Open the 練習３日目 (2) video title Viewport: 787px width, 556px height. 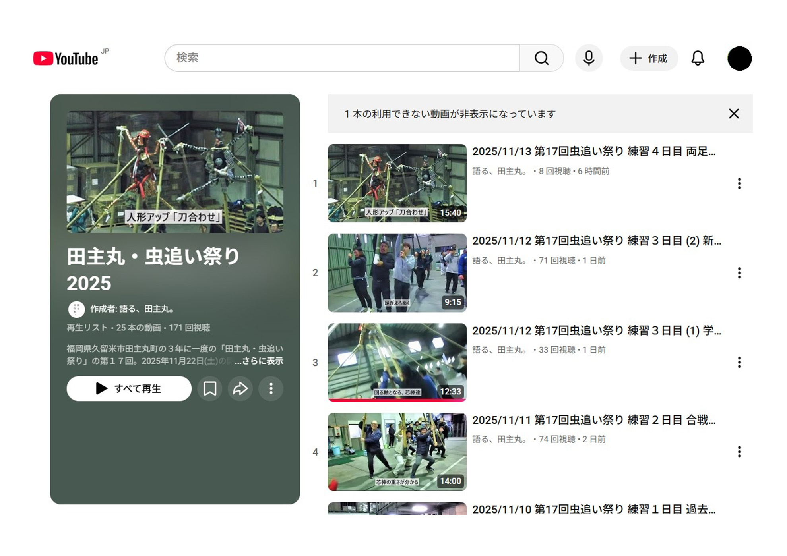pos(596,241)
